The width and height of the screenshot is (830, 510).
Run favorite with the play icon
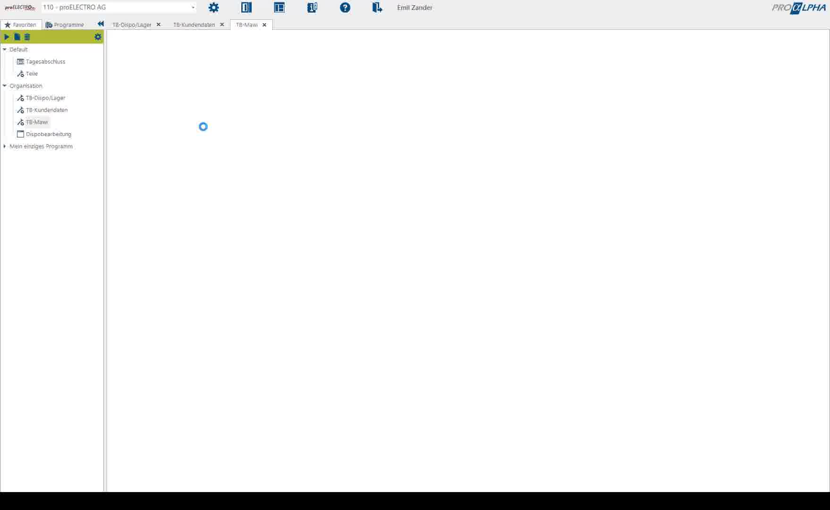[x=7, y=37]
